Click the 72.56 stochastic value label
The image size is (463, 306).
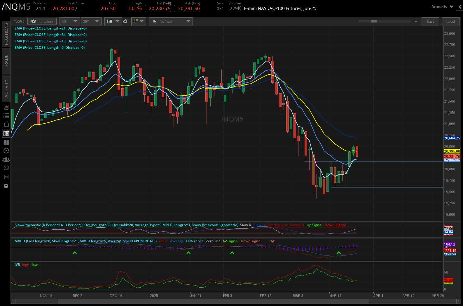coord(448,229)
